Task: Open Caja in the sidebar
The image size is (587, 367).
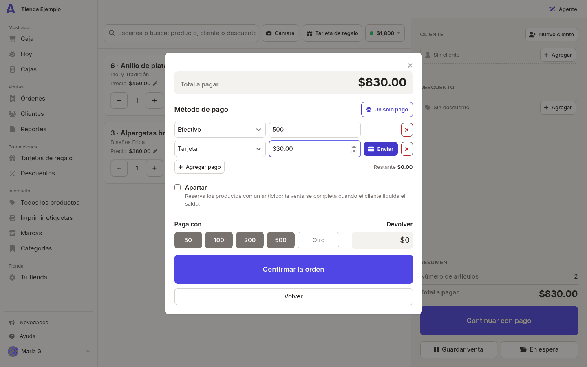Action: 49,39
